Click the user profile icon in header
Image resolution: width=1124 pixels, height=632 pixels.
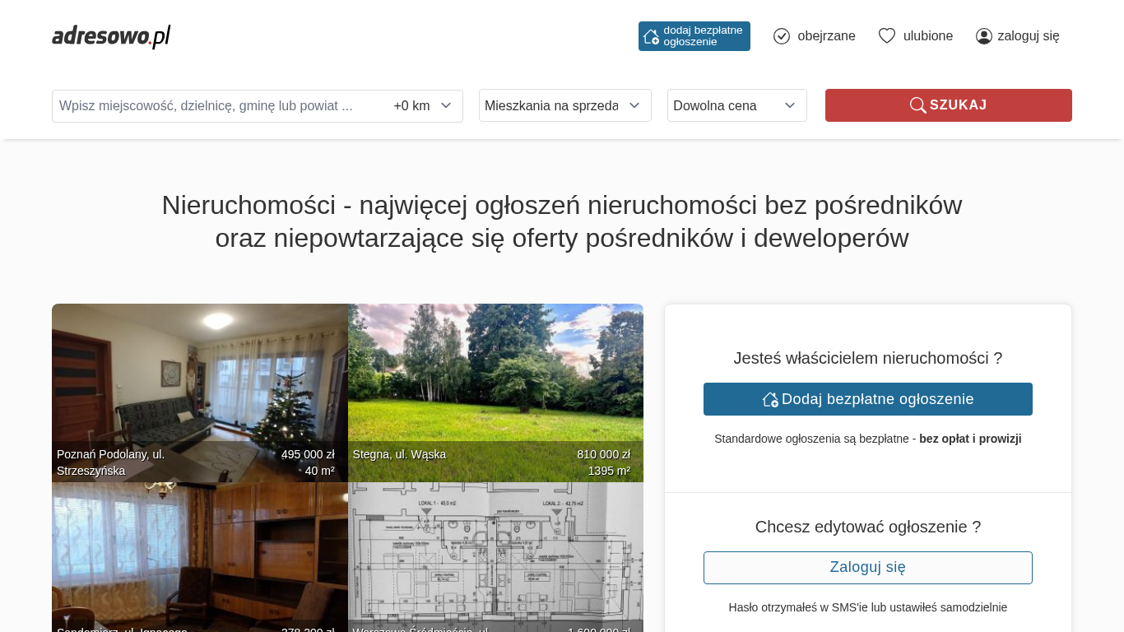(x=984, y=36)
